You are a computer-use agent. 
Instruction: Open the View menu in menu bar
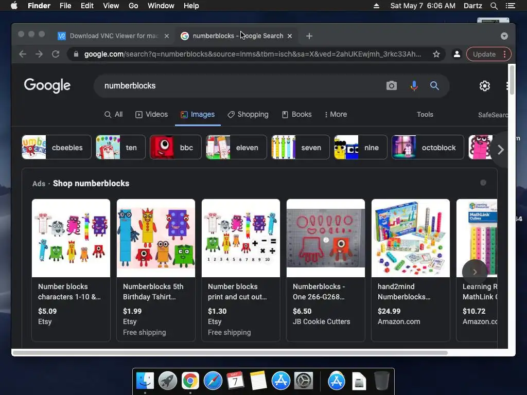[111, 6]
